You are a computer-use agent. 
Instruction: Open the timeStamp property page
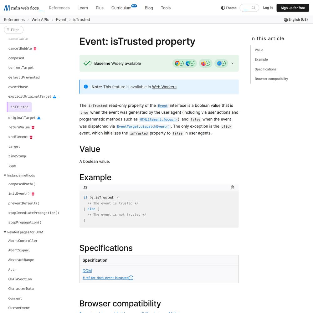pyautogui.click(x=17, y=156)
